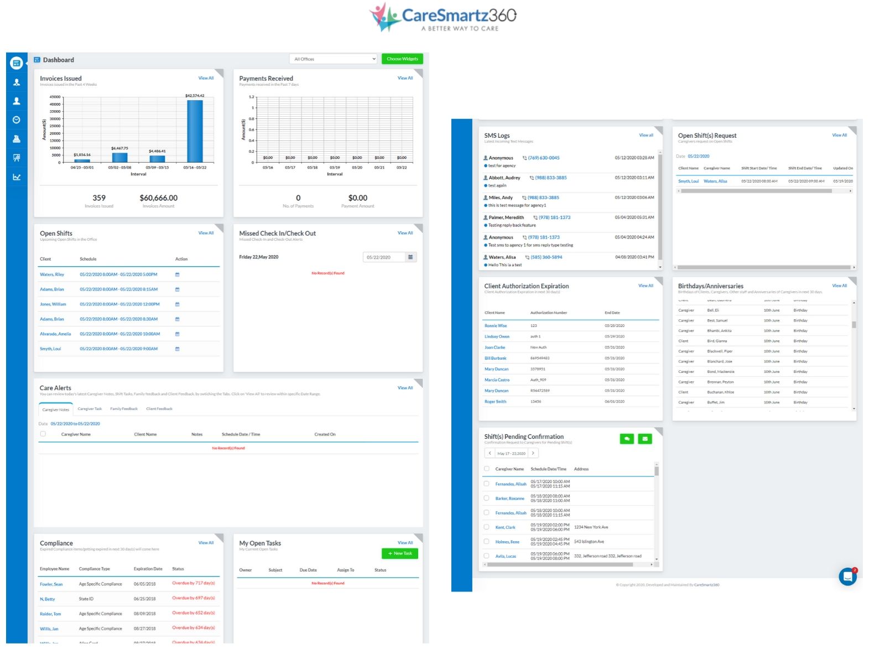This screenshot has height=664, width=885.
Task: Open the calendar icon next to Waters, Riley shift
Action: pyautogui.click(x=177, y=274)
